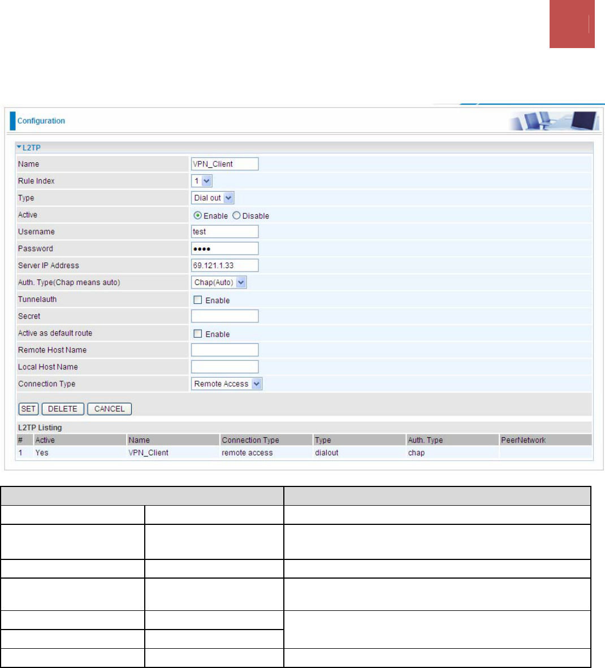Click 'Yes' in the Active column
The width and height of the screenshot is (605, 668).
point(42,453)
